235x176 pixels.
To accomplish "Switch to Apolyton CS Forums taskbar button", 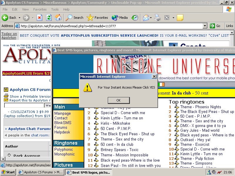I will pyautogui.click(x=40, y=172).
